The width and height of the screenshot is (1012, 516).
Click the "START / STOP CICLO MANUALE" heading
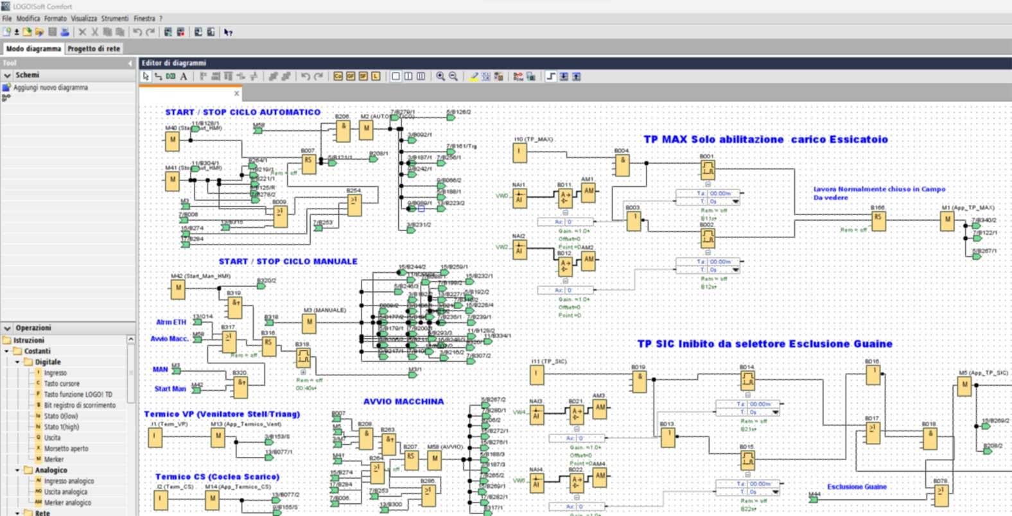pos(288,262)
